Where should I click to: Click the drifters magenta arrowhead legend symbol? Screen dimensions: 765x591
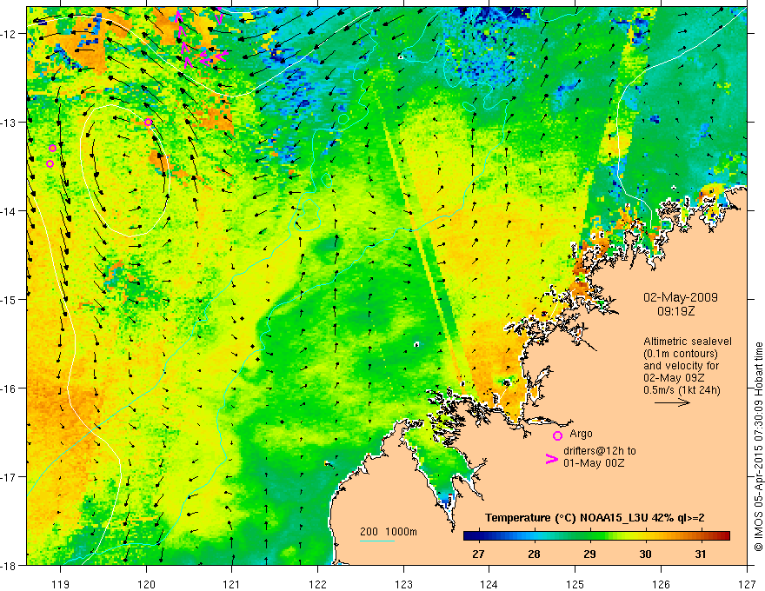pyautogui.click(x=552, y=458)
